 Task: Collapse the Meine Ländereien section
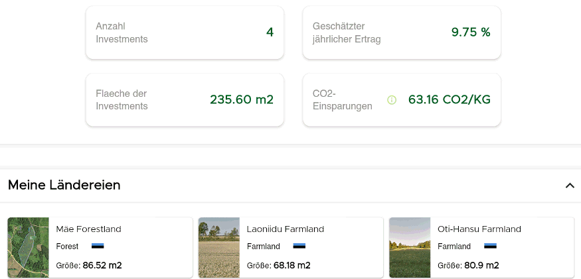(x=569, y=186)
